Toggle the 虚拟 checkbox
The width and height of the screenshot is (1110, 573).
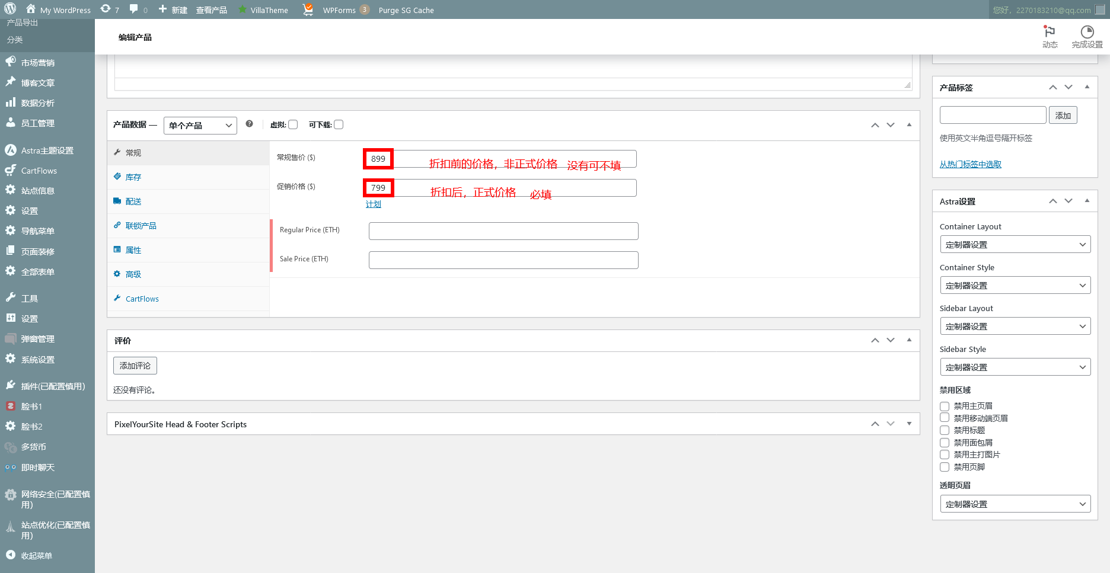click(x=293, y=124)
